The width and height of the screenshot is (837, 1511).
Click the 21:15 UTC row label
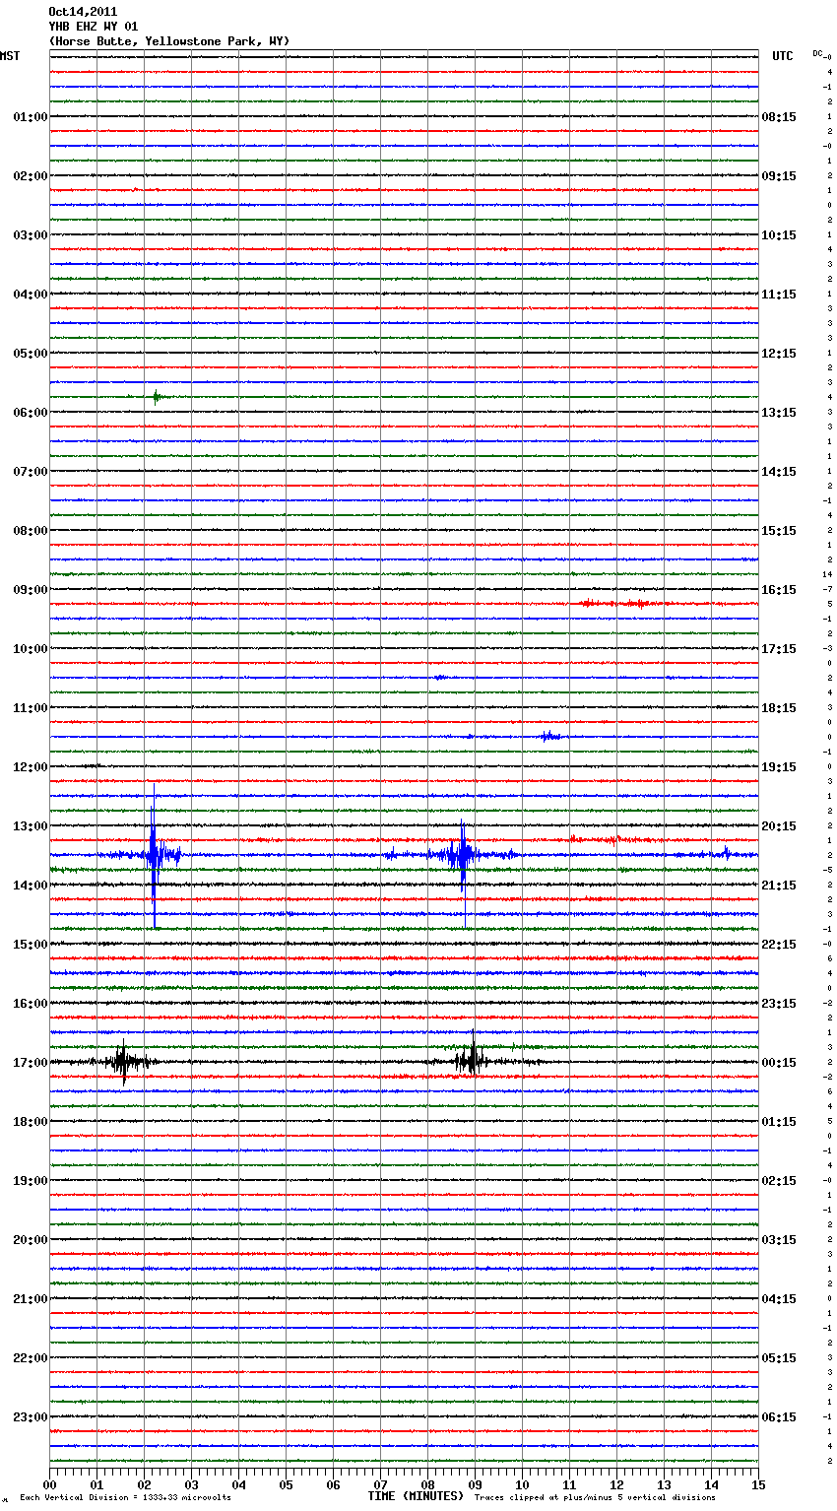[x=779, y=886]
